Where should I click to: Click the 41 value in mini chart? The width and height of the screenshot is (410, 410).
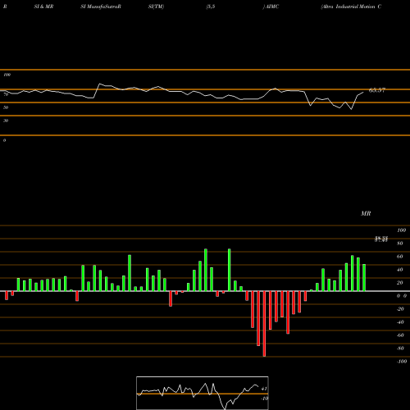pos(264,389)
